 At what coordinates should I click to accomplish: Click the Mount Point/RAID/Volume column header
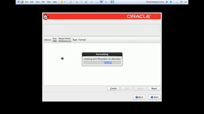(65, 40)
